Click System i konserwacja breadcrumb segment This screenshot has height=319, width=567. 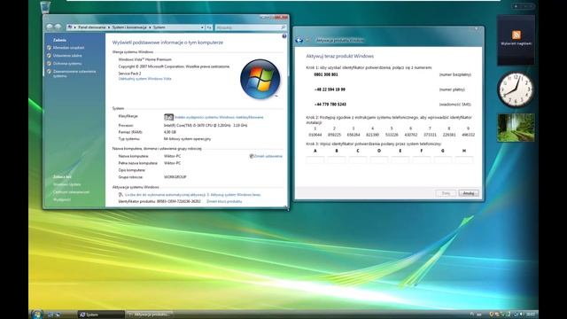point(129,27)
